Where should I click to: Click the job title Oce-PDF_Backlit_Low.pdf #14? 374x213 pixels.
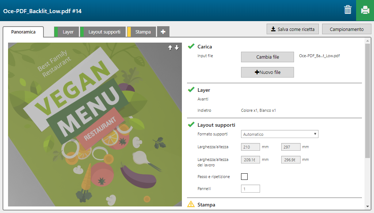(x=42, y=11)
